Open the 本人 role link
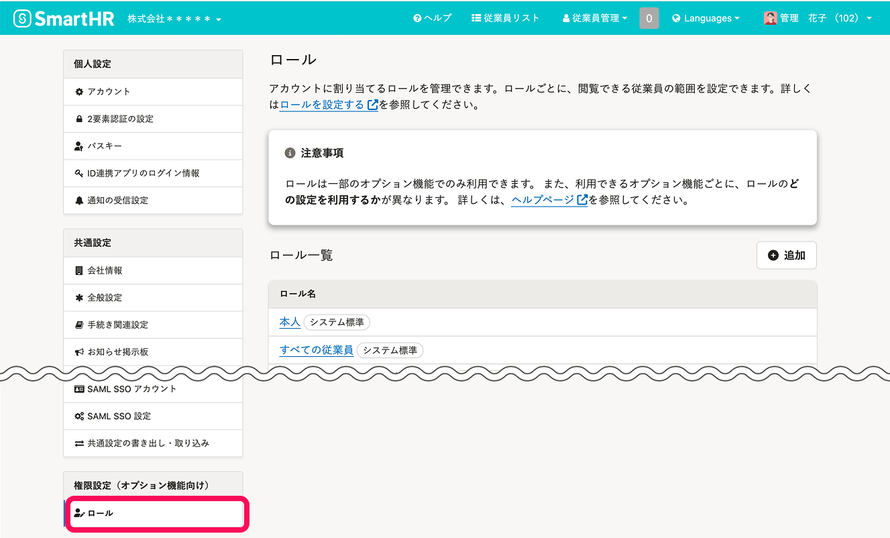Image resolution: width=890 pixels, height=538 pixels. tap(290, 322)
